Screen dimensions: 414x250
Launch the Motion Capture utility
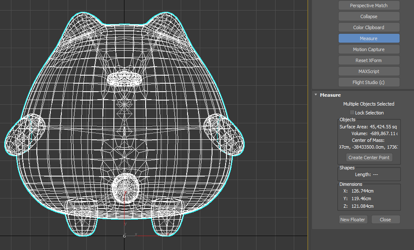coord(369,49)
